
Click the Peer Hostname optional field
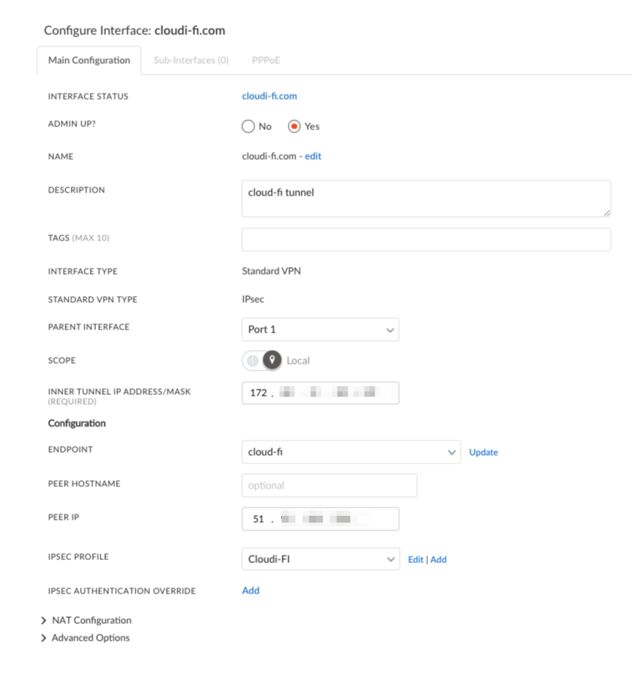click(329, 485)
